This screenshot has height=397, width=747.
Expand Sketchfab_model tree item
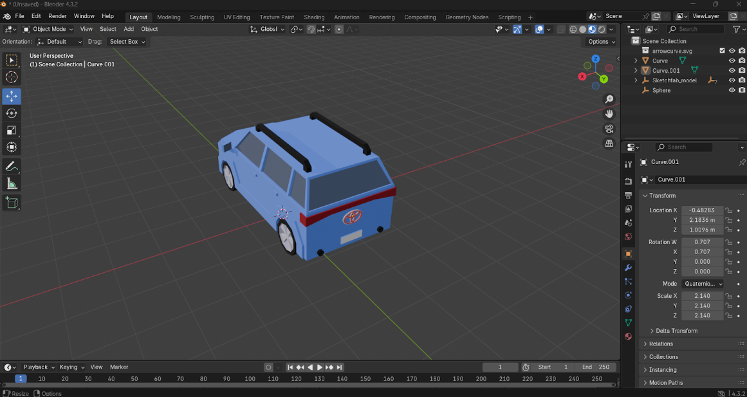pyautogui.click(x=636, y=80)
